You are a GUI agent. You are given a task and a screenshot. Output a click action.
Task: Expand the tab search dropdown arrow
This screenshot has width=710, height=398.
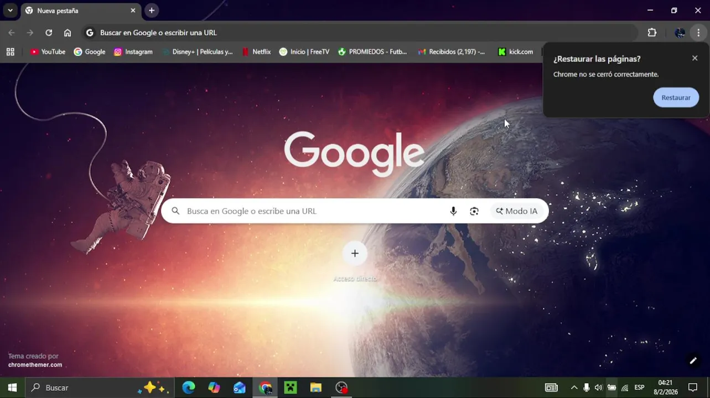click(10, 11)
